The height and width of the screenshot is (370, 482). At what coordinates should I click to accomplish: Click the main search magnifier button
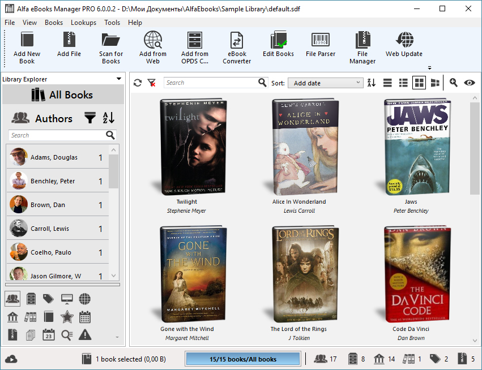[x=262, y=83]
